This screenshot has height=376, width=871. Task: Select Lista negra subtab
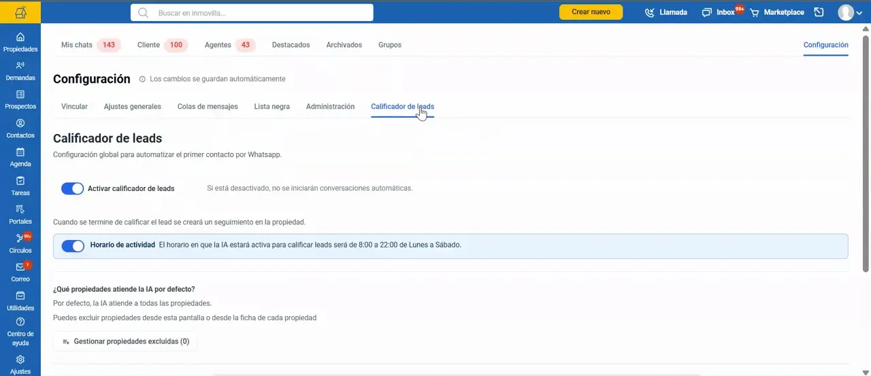[272, 107]
